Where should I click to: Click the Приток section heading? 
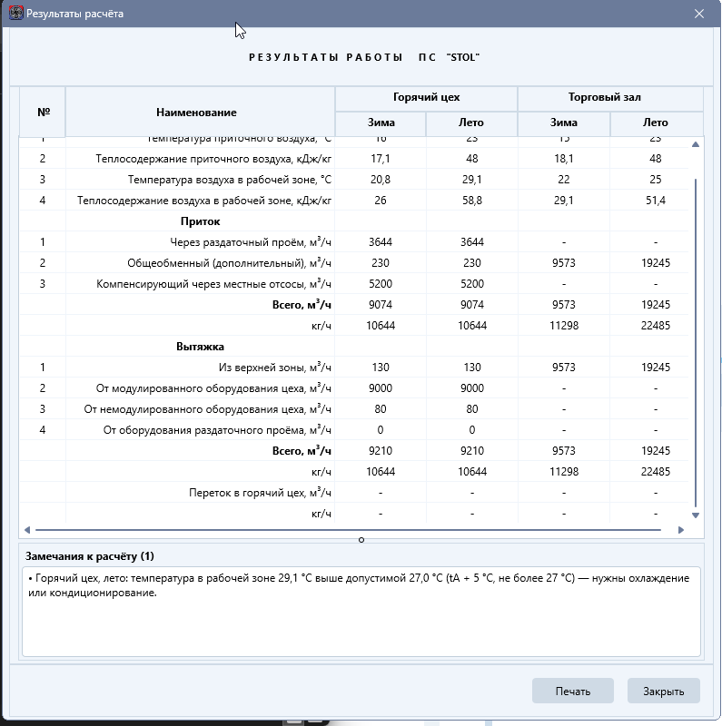click(x=200, y=221)
